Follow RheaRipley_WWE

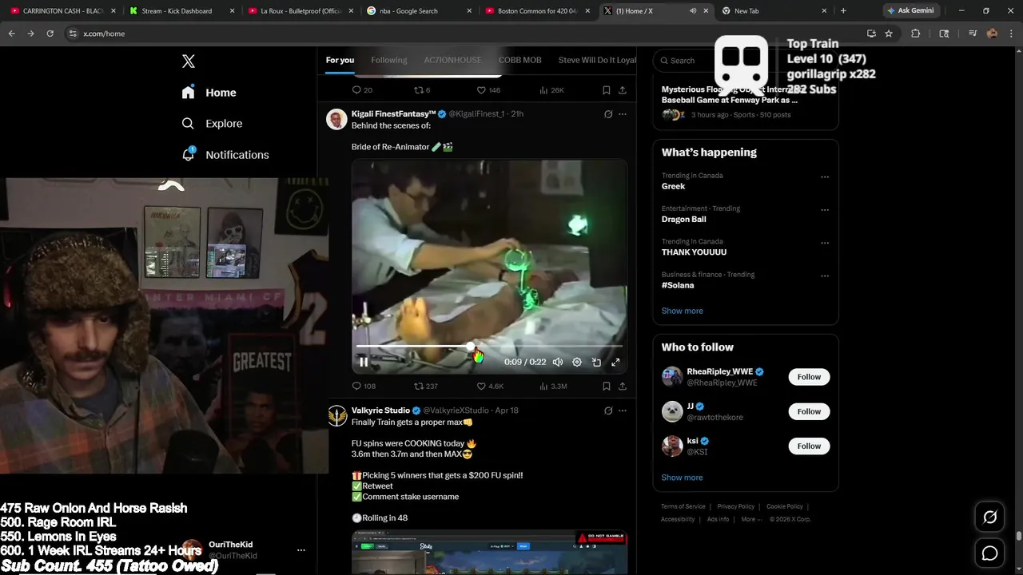tap(809, 377)
